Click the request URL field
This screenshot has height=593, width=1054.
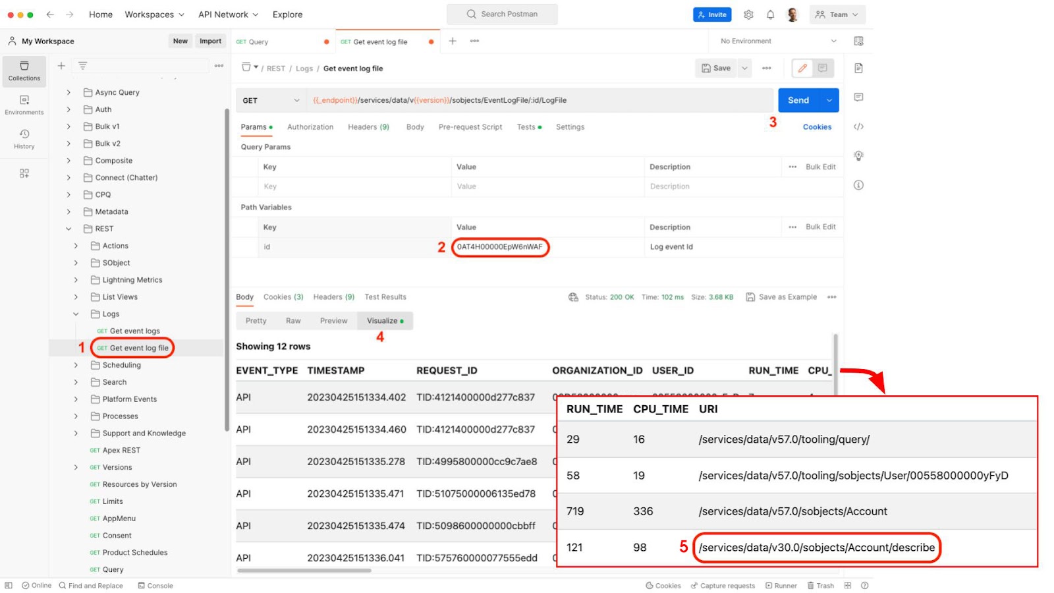540,100
